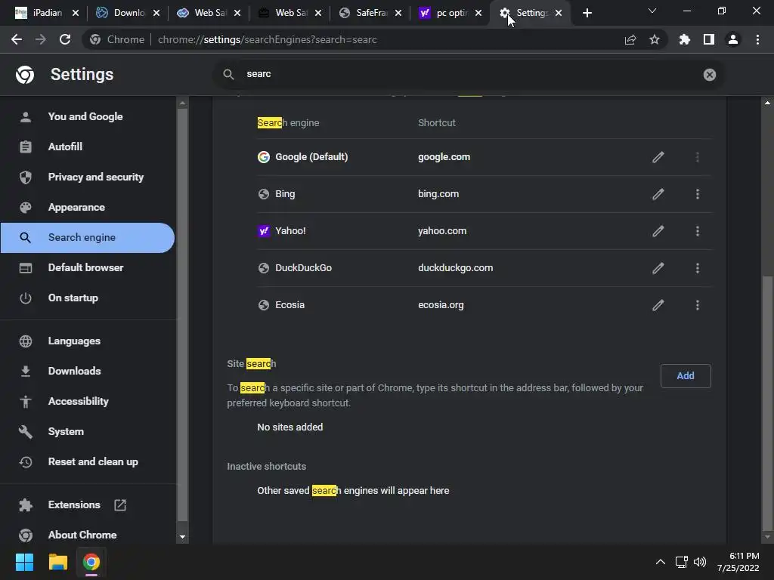This screenshot has width=774, height=580.
Task: Clear the settings search field
Action: tap(709, 75)
